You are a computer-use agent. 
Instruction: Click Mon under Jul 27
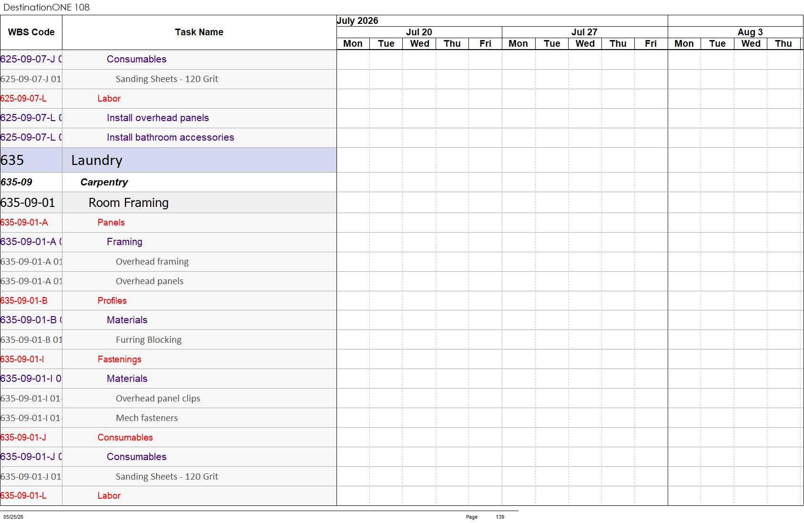point(519,44)
